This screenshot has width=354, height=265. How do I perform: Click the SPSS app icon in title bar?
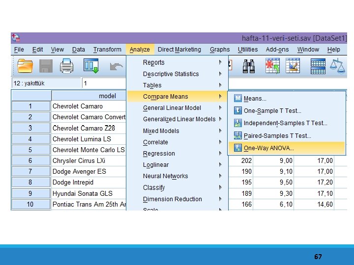[x=16, y=38]
